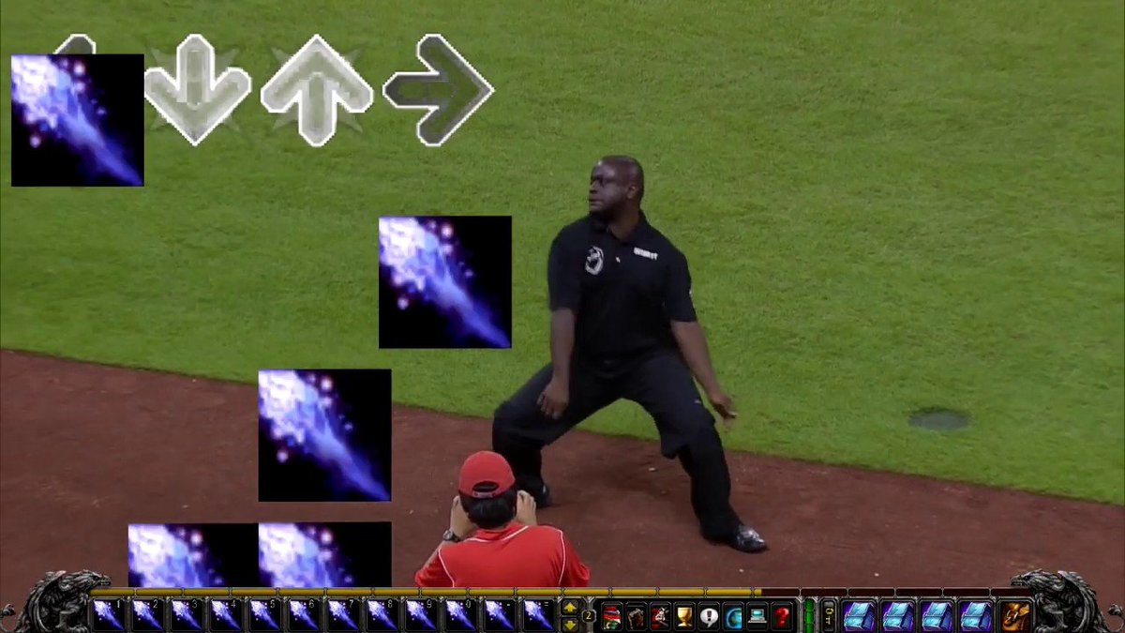Viewport: 1125px width, 633px height.
Task: Open the Spellbook micro button
Action: click(x=636, y=617)
